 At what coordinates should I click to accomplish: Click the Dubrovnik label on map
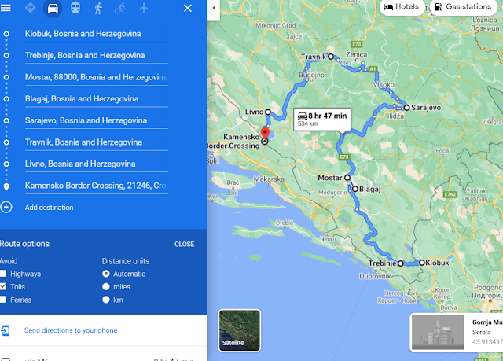point(375,276)
